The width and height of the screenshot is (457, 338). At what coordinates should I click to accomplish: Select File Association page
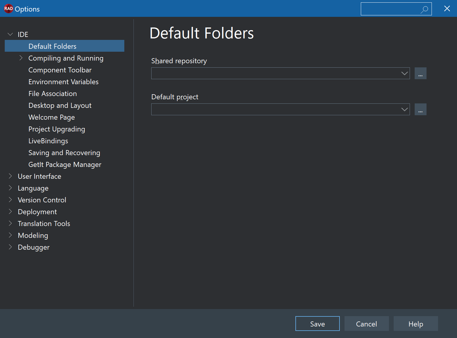pos(53,94)
